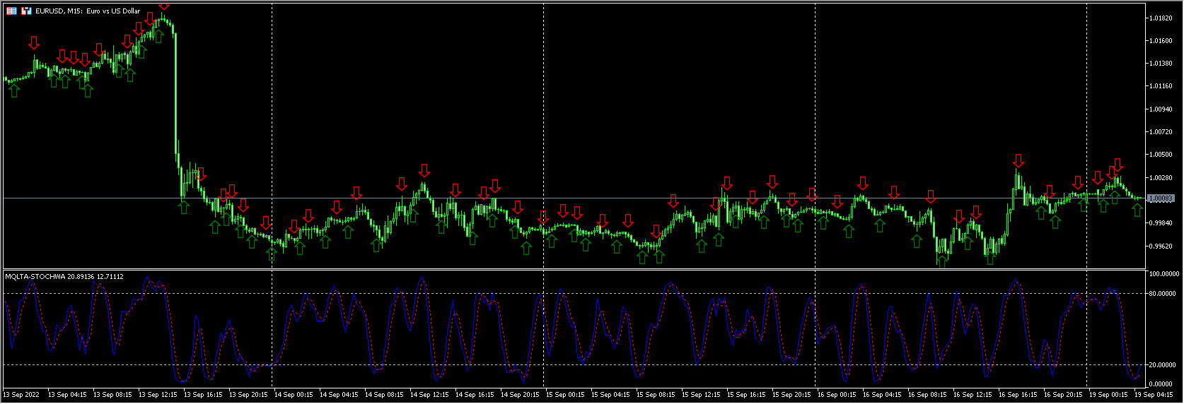Select the 16 Sep 00:15 time label

[x=836, y=395]
